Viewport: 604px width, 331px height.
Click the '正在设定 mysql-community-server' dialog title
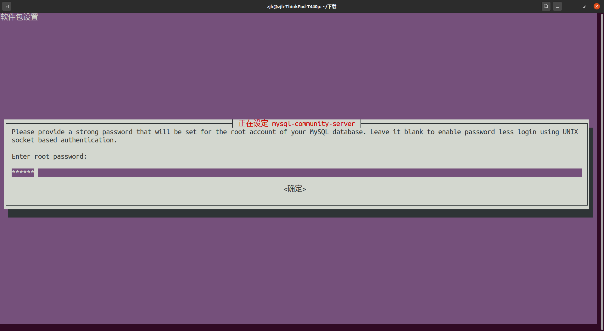[x=296, y=124]
